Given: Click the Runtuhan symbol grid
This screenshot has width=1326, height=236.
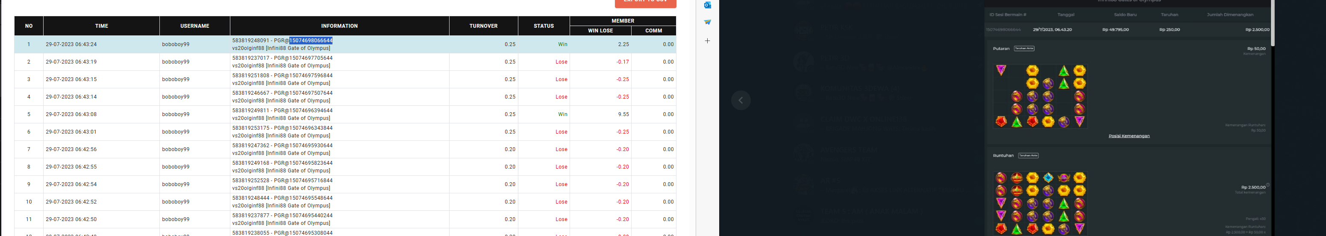Looking at the screenshot, I should (x=1040, y=203).
